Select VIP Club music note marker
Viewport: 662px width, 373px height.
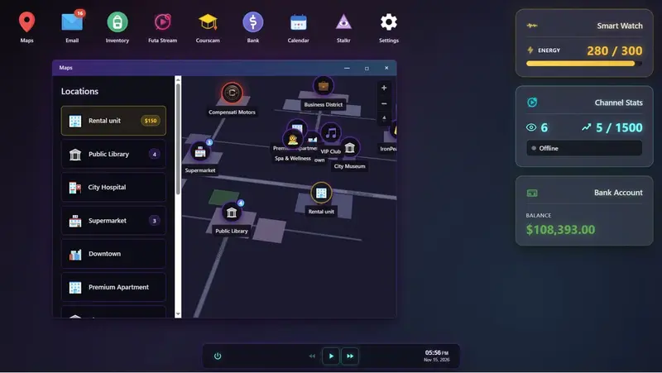pos(331,133)
